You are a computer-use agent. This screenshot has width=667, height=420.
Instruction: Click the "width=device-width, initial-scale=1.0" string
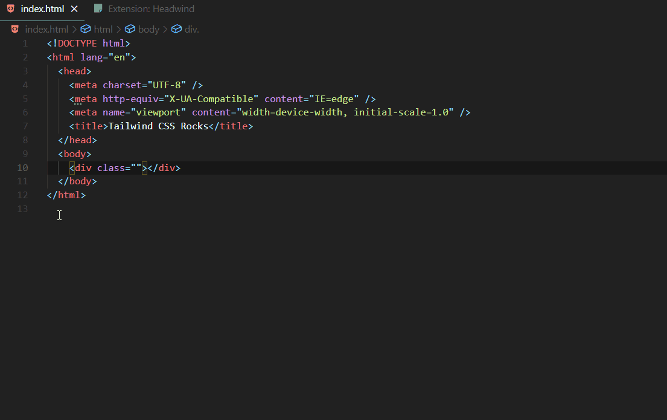345,112
